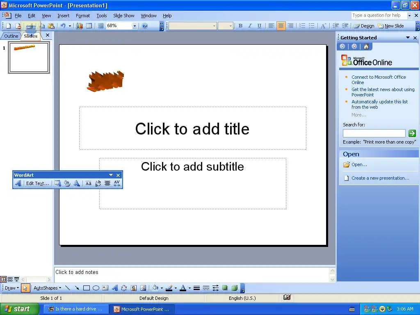Click the Print icon in toolbar
Viewport: 420px width, 315px height.
(x=30, y=26)
